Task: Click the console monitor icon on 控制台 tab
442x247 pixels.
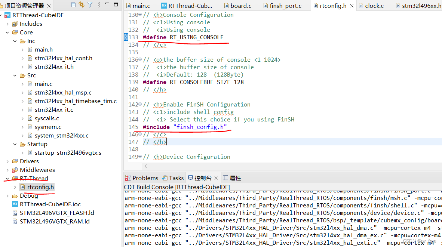Action: pyautogui.click(x=190, y=177)
